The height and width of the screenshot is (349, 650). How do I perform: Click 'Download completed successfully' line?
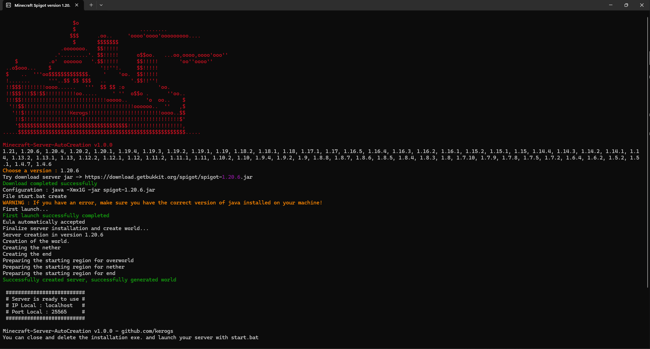click(x=50, y=183)
